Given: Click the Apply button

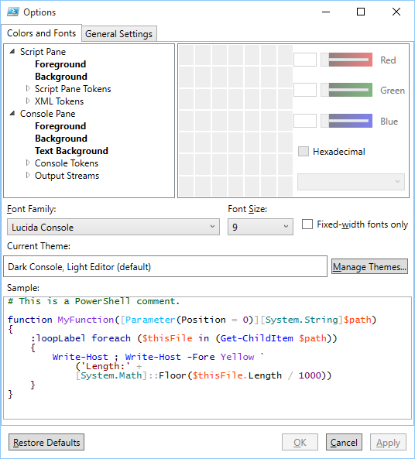Looking at the screenshot, I should coord(389,442).
